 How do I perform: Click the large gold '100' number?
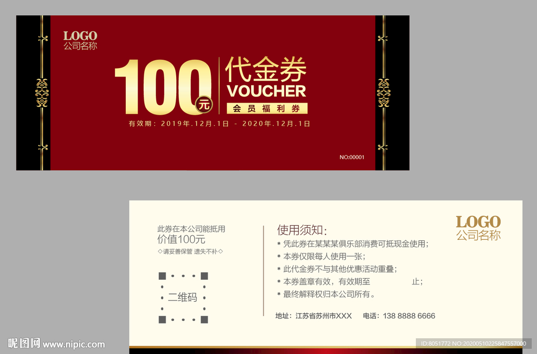pos(163,87)
